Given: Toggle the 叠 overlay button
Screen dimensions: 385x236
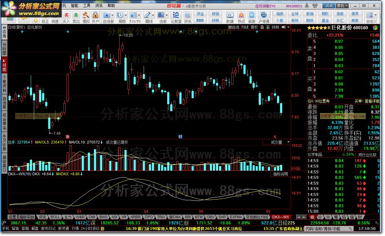Looking at the screenshot, I should [262, 27].
